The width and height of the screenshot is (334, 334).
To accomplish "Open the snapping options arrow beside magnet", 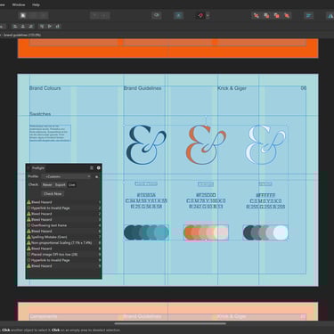I will pos(208,15).
